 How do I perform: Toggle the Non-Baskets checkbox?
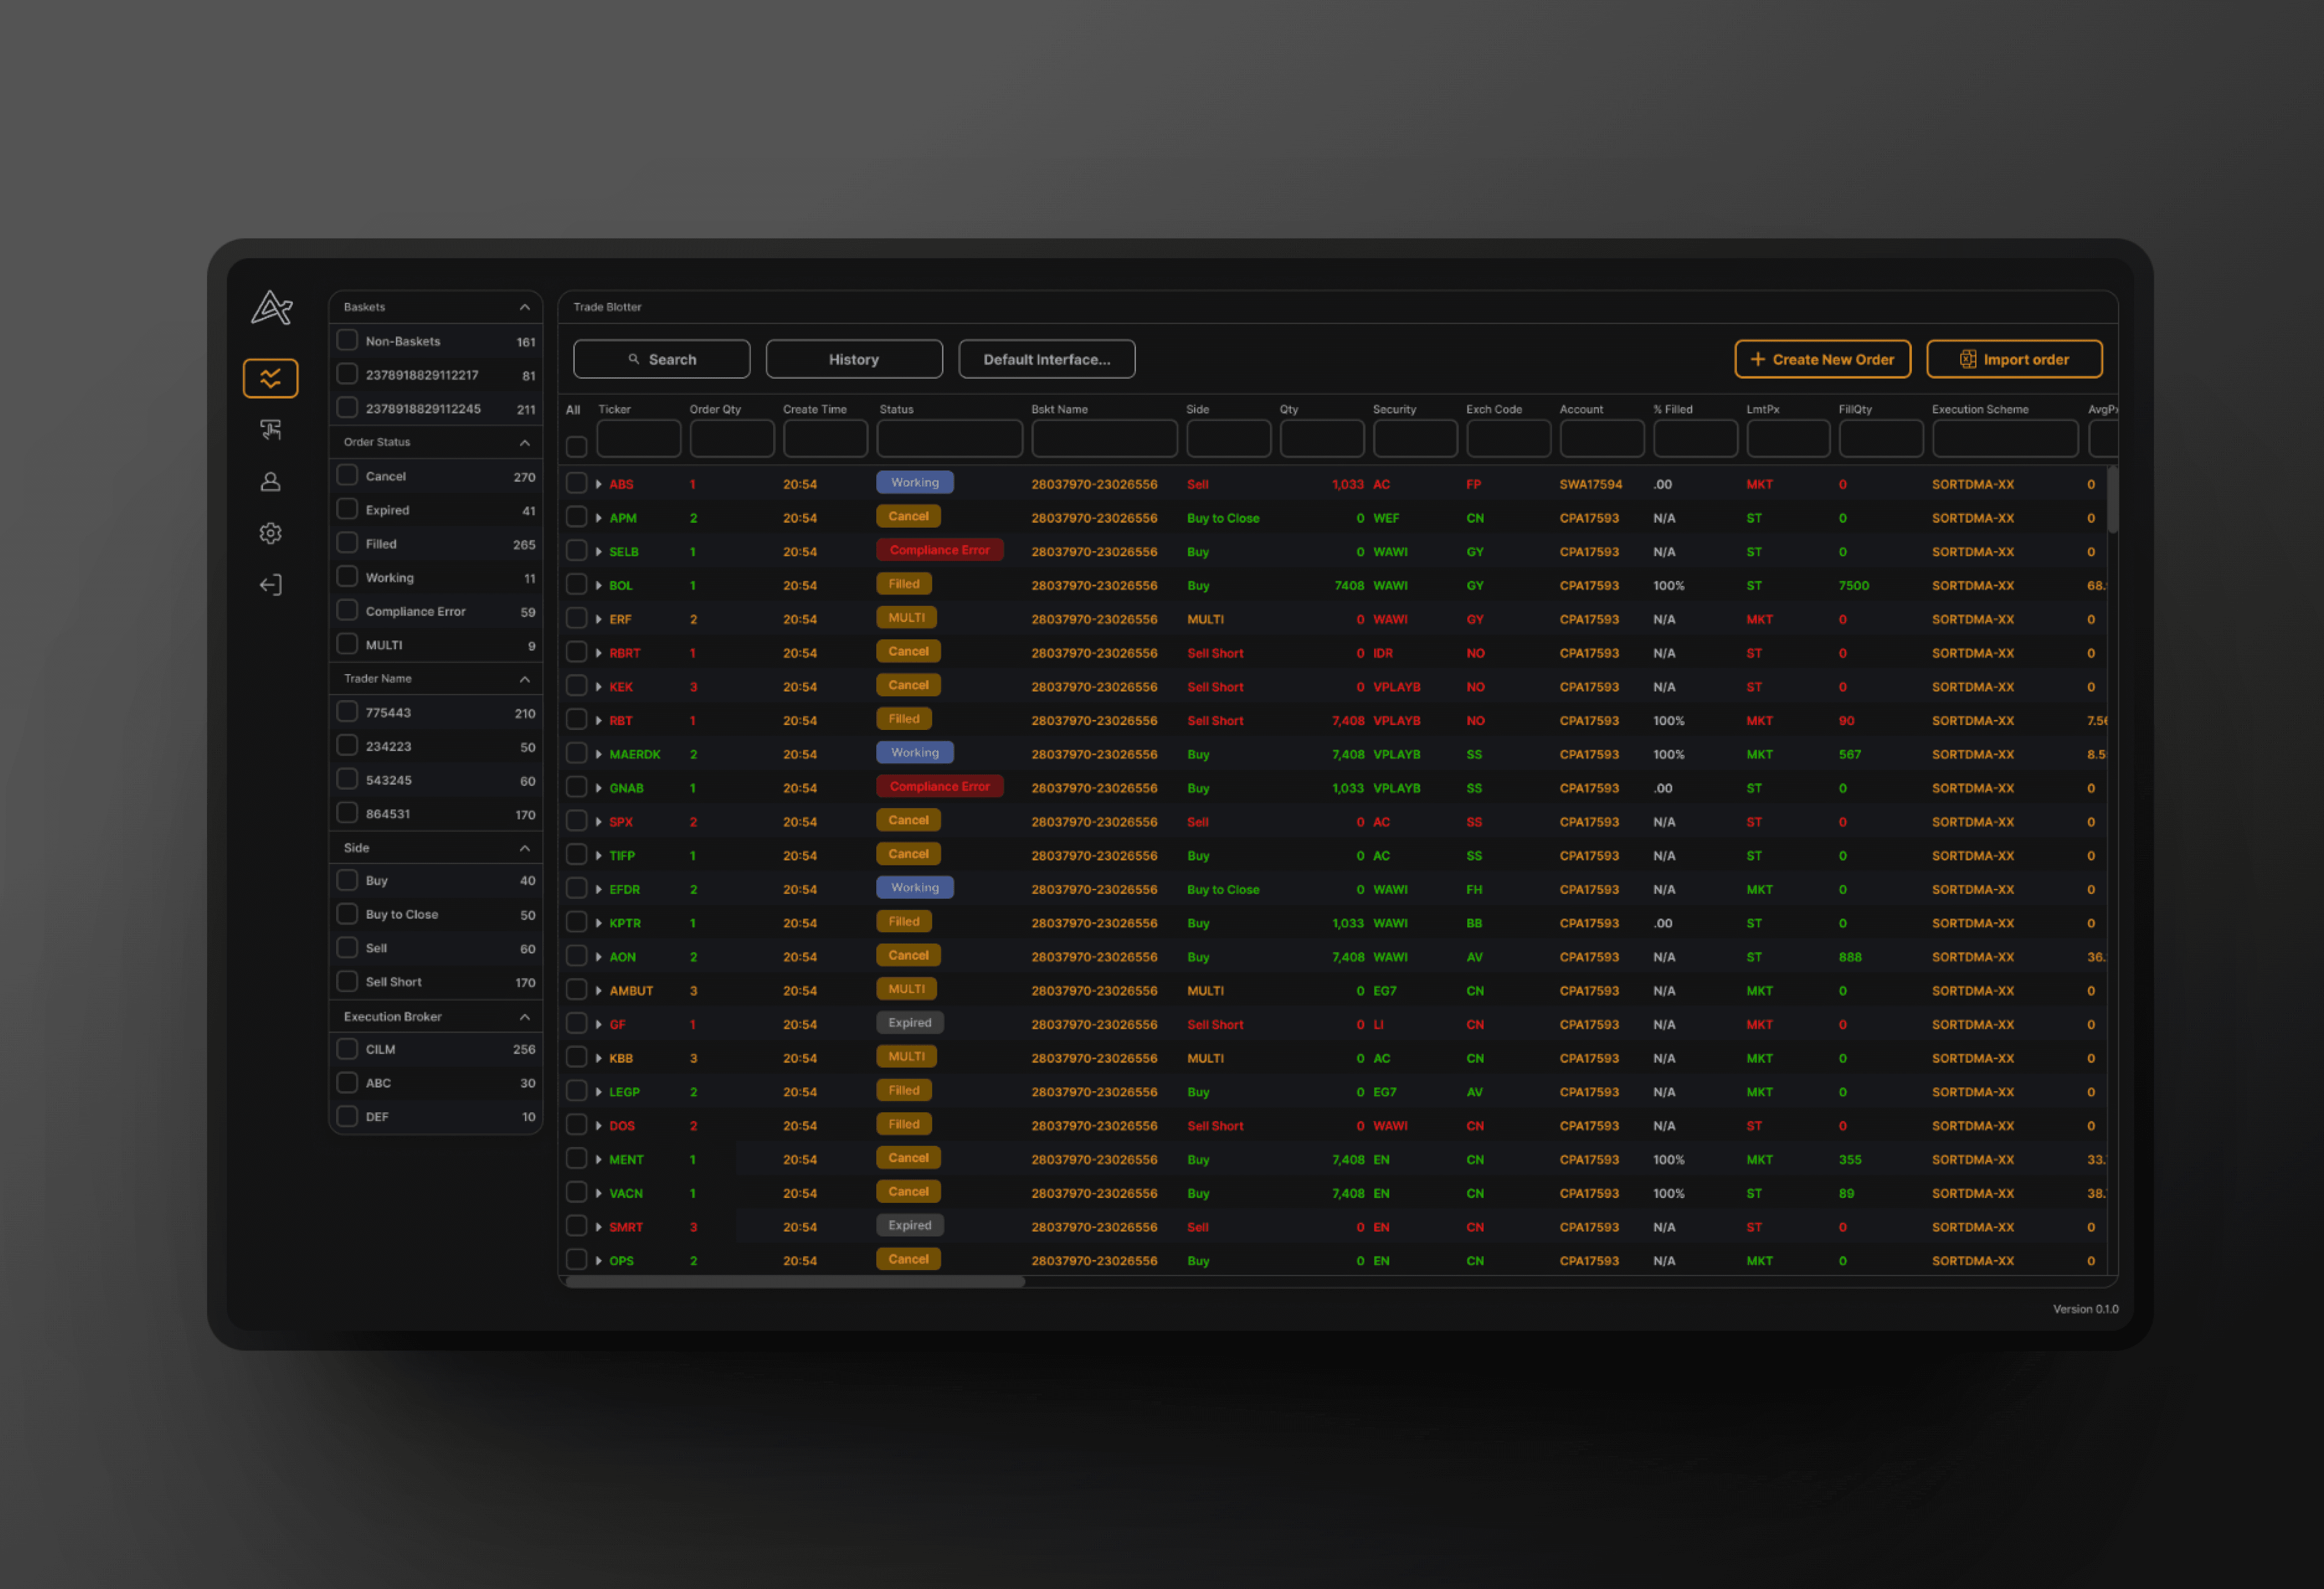click(347, 340)
